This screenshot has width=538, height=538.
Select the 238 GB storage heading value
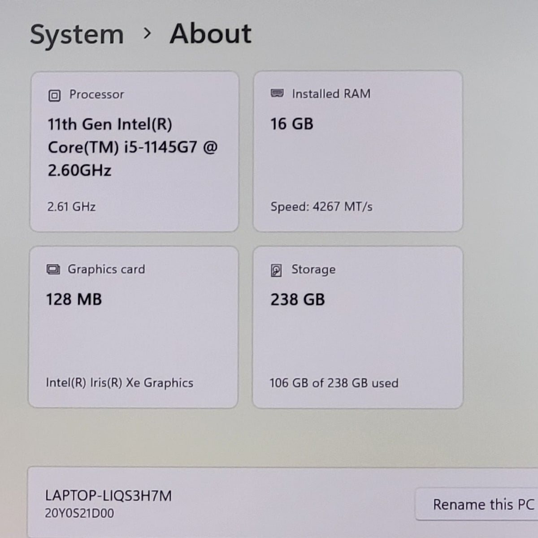pos(298,299)
